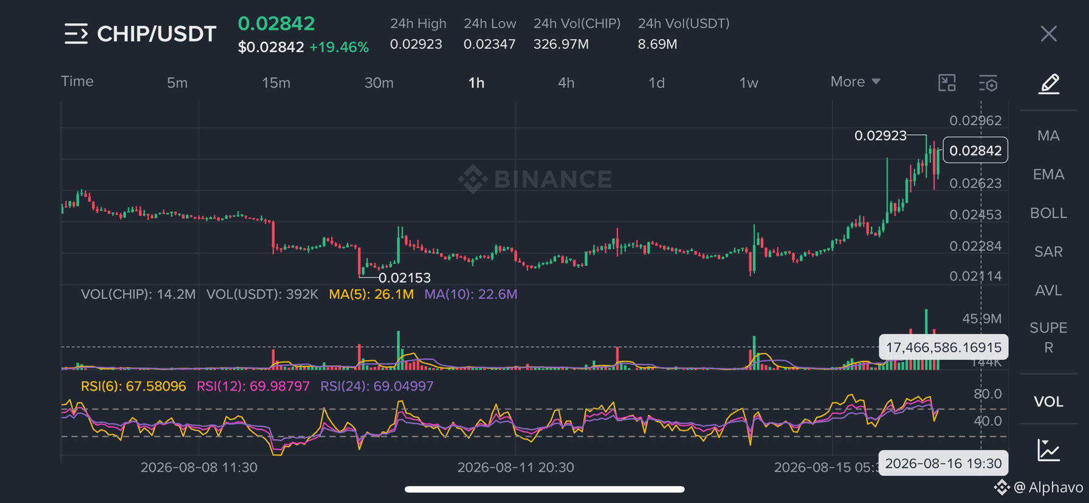Tap the RSI(6): 67.58096 legend
The width and height of the screenshot is (1089, 503).
134,386
